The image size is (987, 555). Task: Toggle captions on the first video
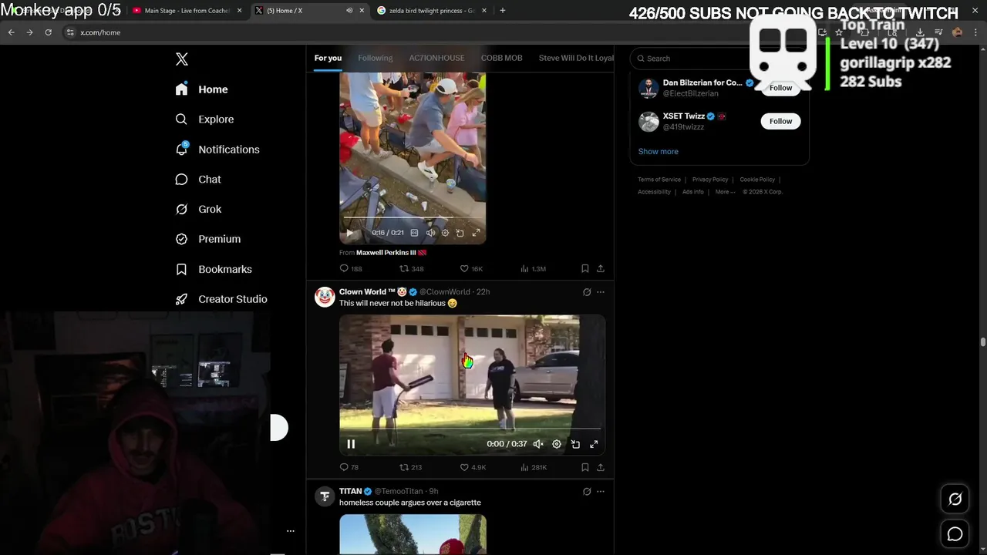coord(414,233)
